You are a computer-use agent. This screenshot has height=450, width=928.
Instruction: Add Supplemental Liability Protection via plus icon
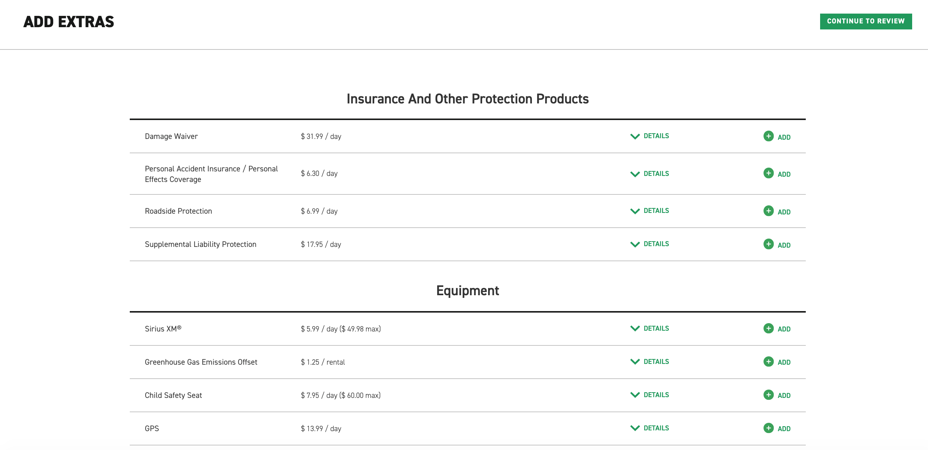(770, 245)
